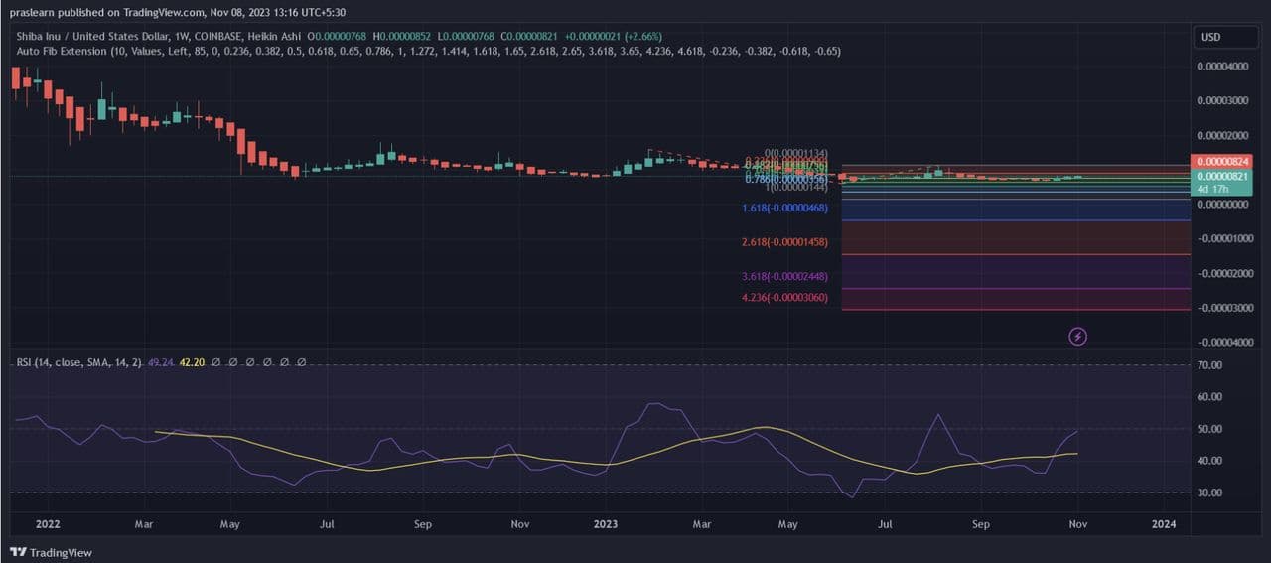This screenshot has width=1271, height=563.
Task: Click the RSI indicator legend label
Action: coord(77,362)
